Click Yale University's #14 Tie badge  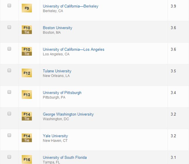coord(27,138)
